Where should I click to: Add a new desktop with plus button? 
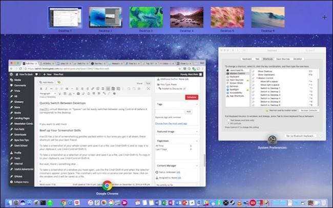tap(324, 17)
